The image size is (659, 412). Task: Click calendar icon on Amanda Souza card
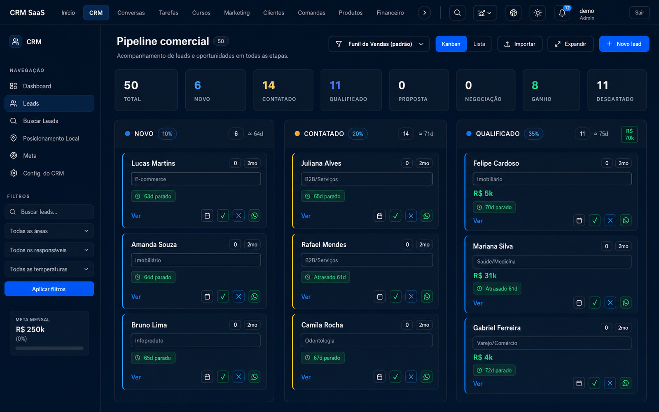[207, 296]
